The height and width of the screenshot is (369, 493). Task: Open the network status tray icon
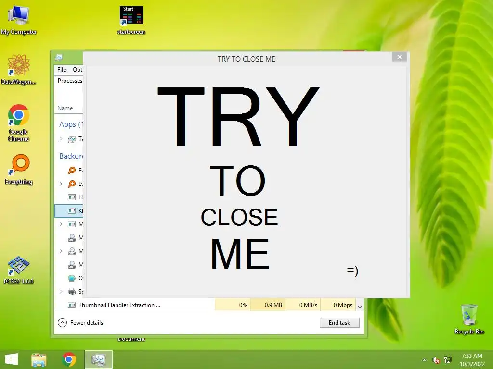(447, 360)
